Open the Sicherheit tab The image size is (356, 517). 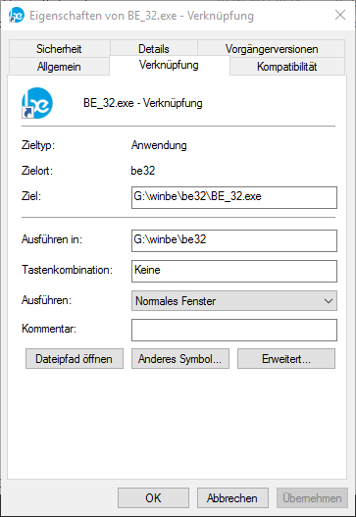[x=59, y=49]
